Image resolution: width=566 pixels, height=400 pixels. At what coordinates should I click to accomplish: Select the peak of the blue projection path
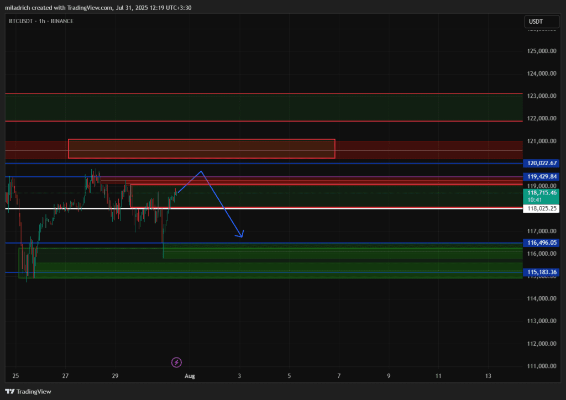point(202,171)
